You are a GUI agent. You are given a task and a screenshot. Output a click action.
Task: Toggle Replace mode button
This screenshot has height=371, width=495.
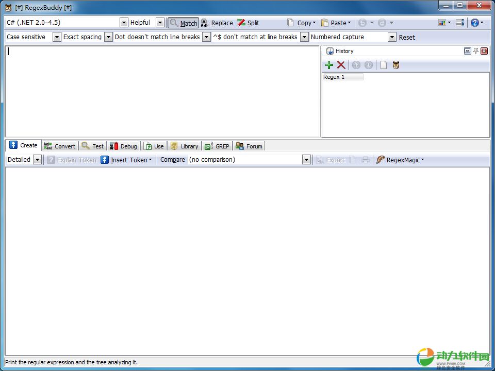[217, 23]
